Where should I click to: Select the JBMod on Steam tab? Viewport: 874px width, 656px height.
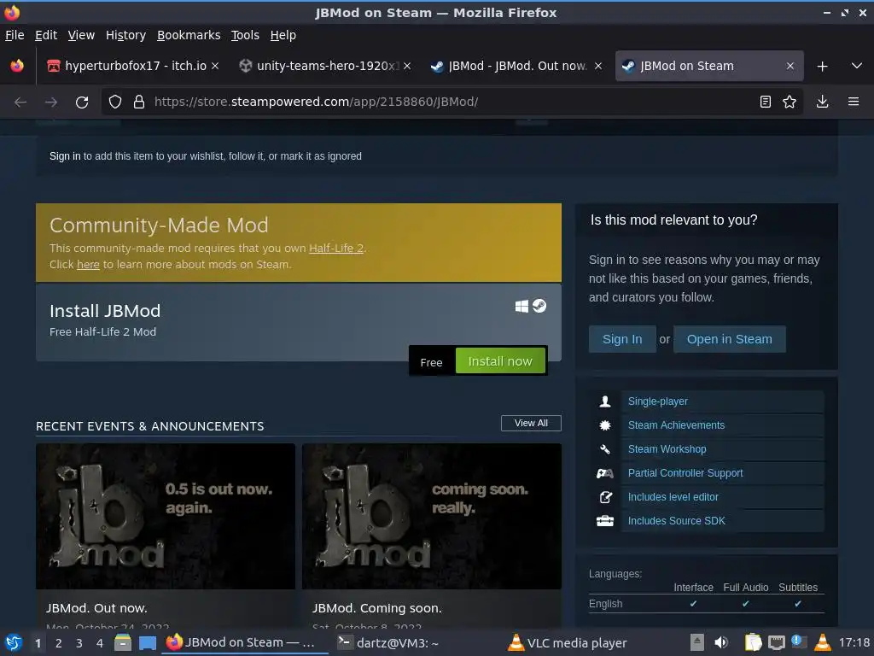[x=709, y=66]
